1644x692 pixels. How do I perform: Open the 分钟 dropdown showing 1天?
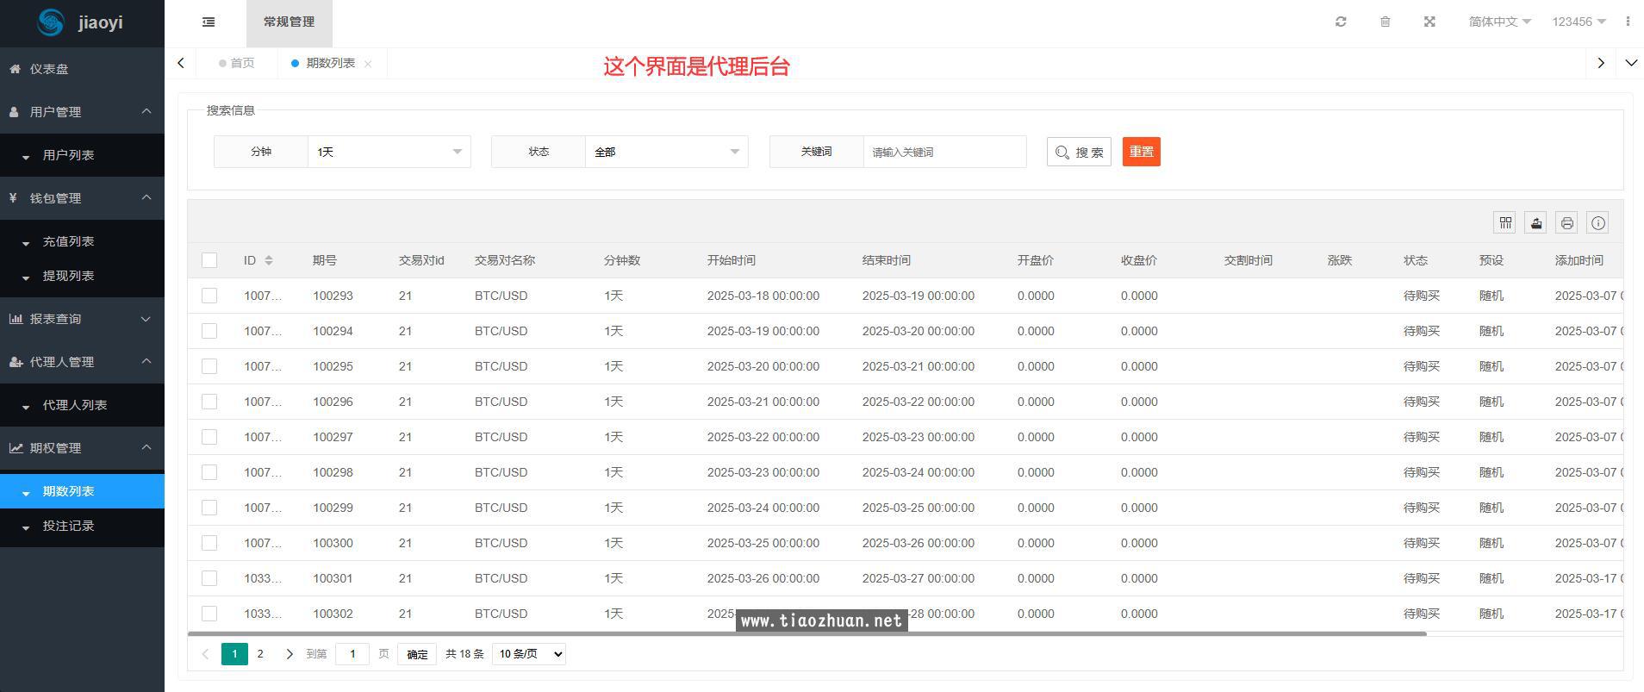389,152
